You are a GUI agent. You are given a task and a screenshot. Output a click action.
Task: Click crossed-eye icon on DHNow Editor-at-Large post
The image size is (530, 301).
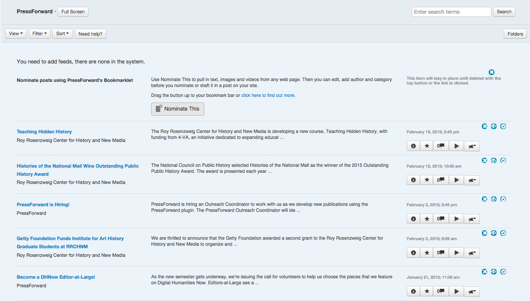click(x=494, y=271)
